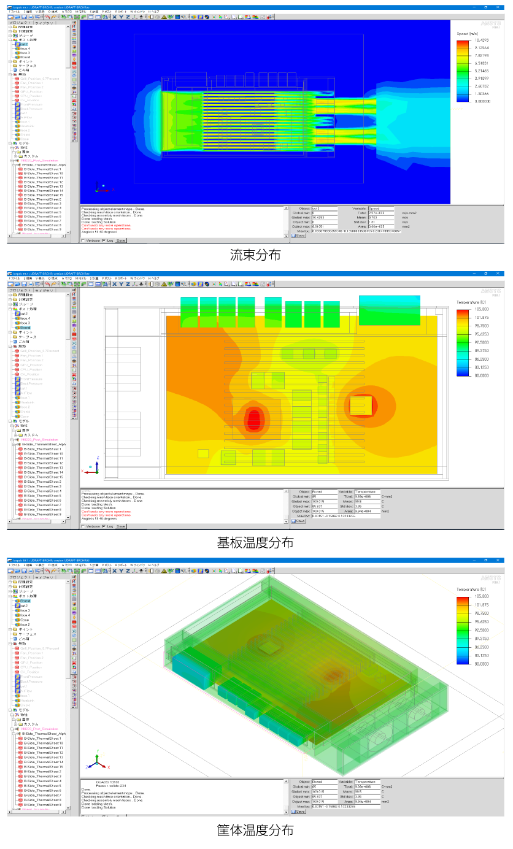Click Open project icon in 3D isometric window
This screenshot has height=849, width=513.
[17, 570]
